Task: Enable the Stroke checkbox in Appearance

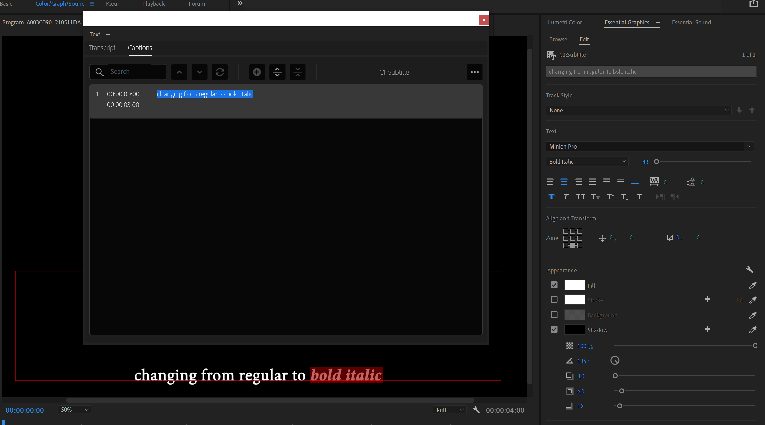Action: coord(554,299)
